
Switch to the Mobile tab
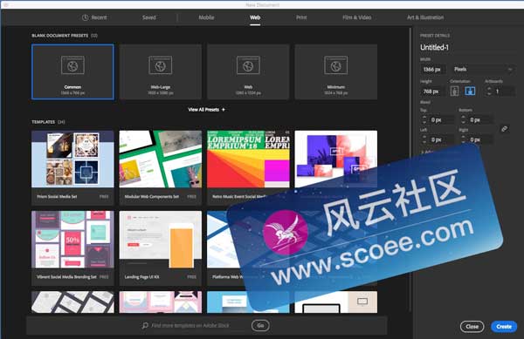(206, 17)
